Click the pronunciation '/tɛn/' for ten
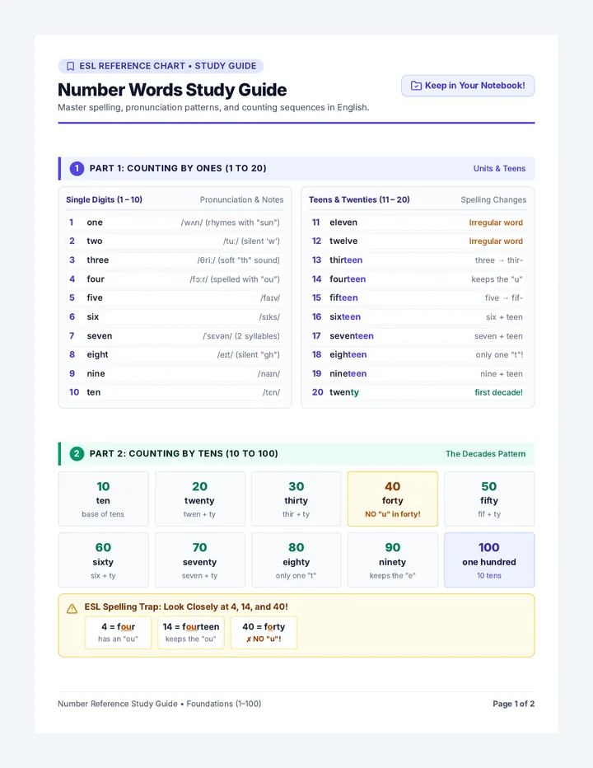The height and width of the screenshot is (768, 593). coord(271,392)
